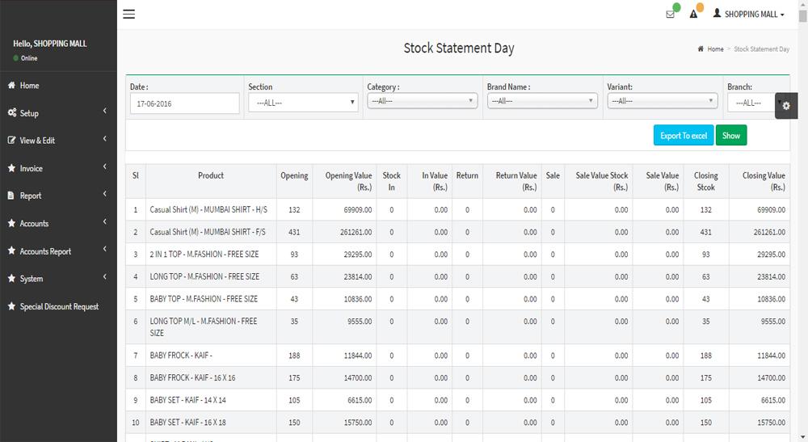Select LONG TOP M/L - M.FASHION product
Viewport: 808px width, 442px height.
tap(203, 326)
